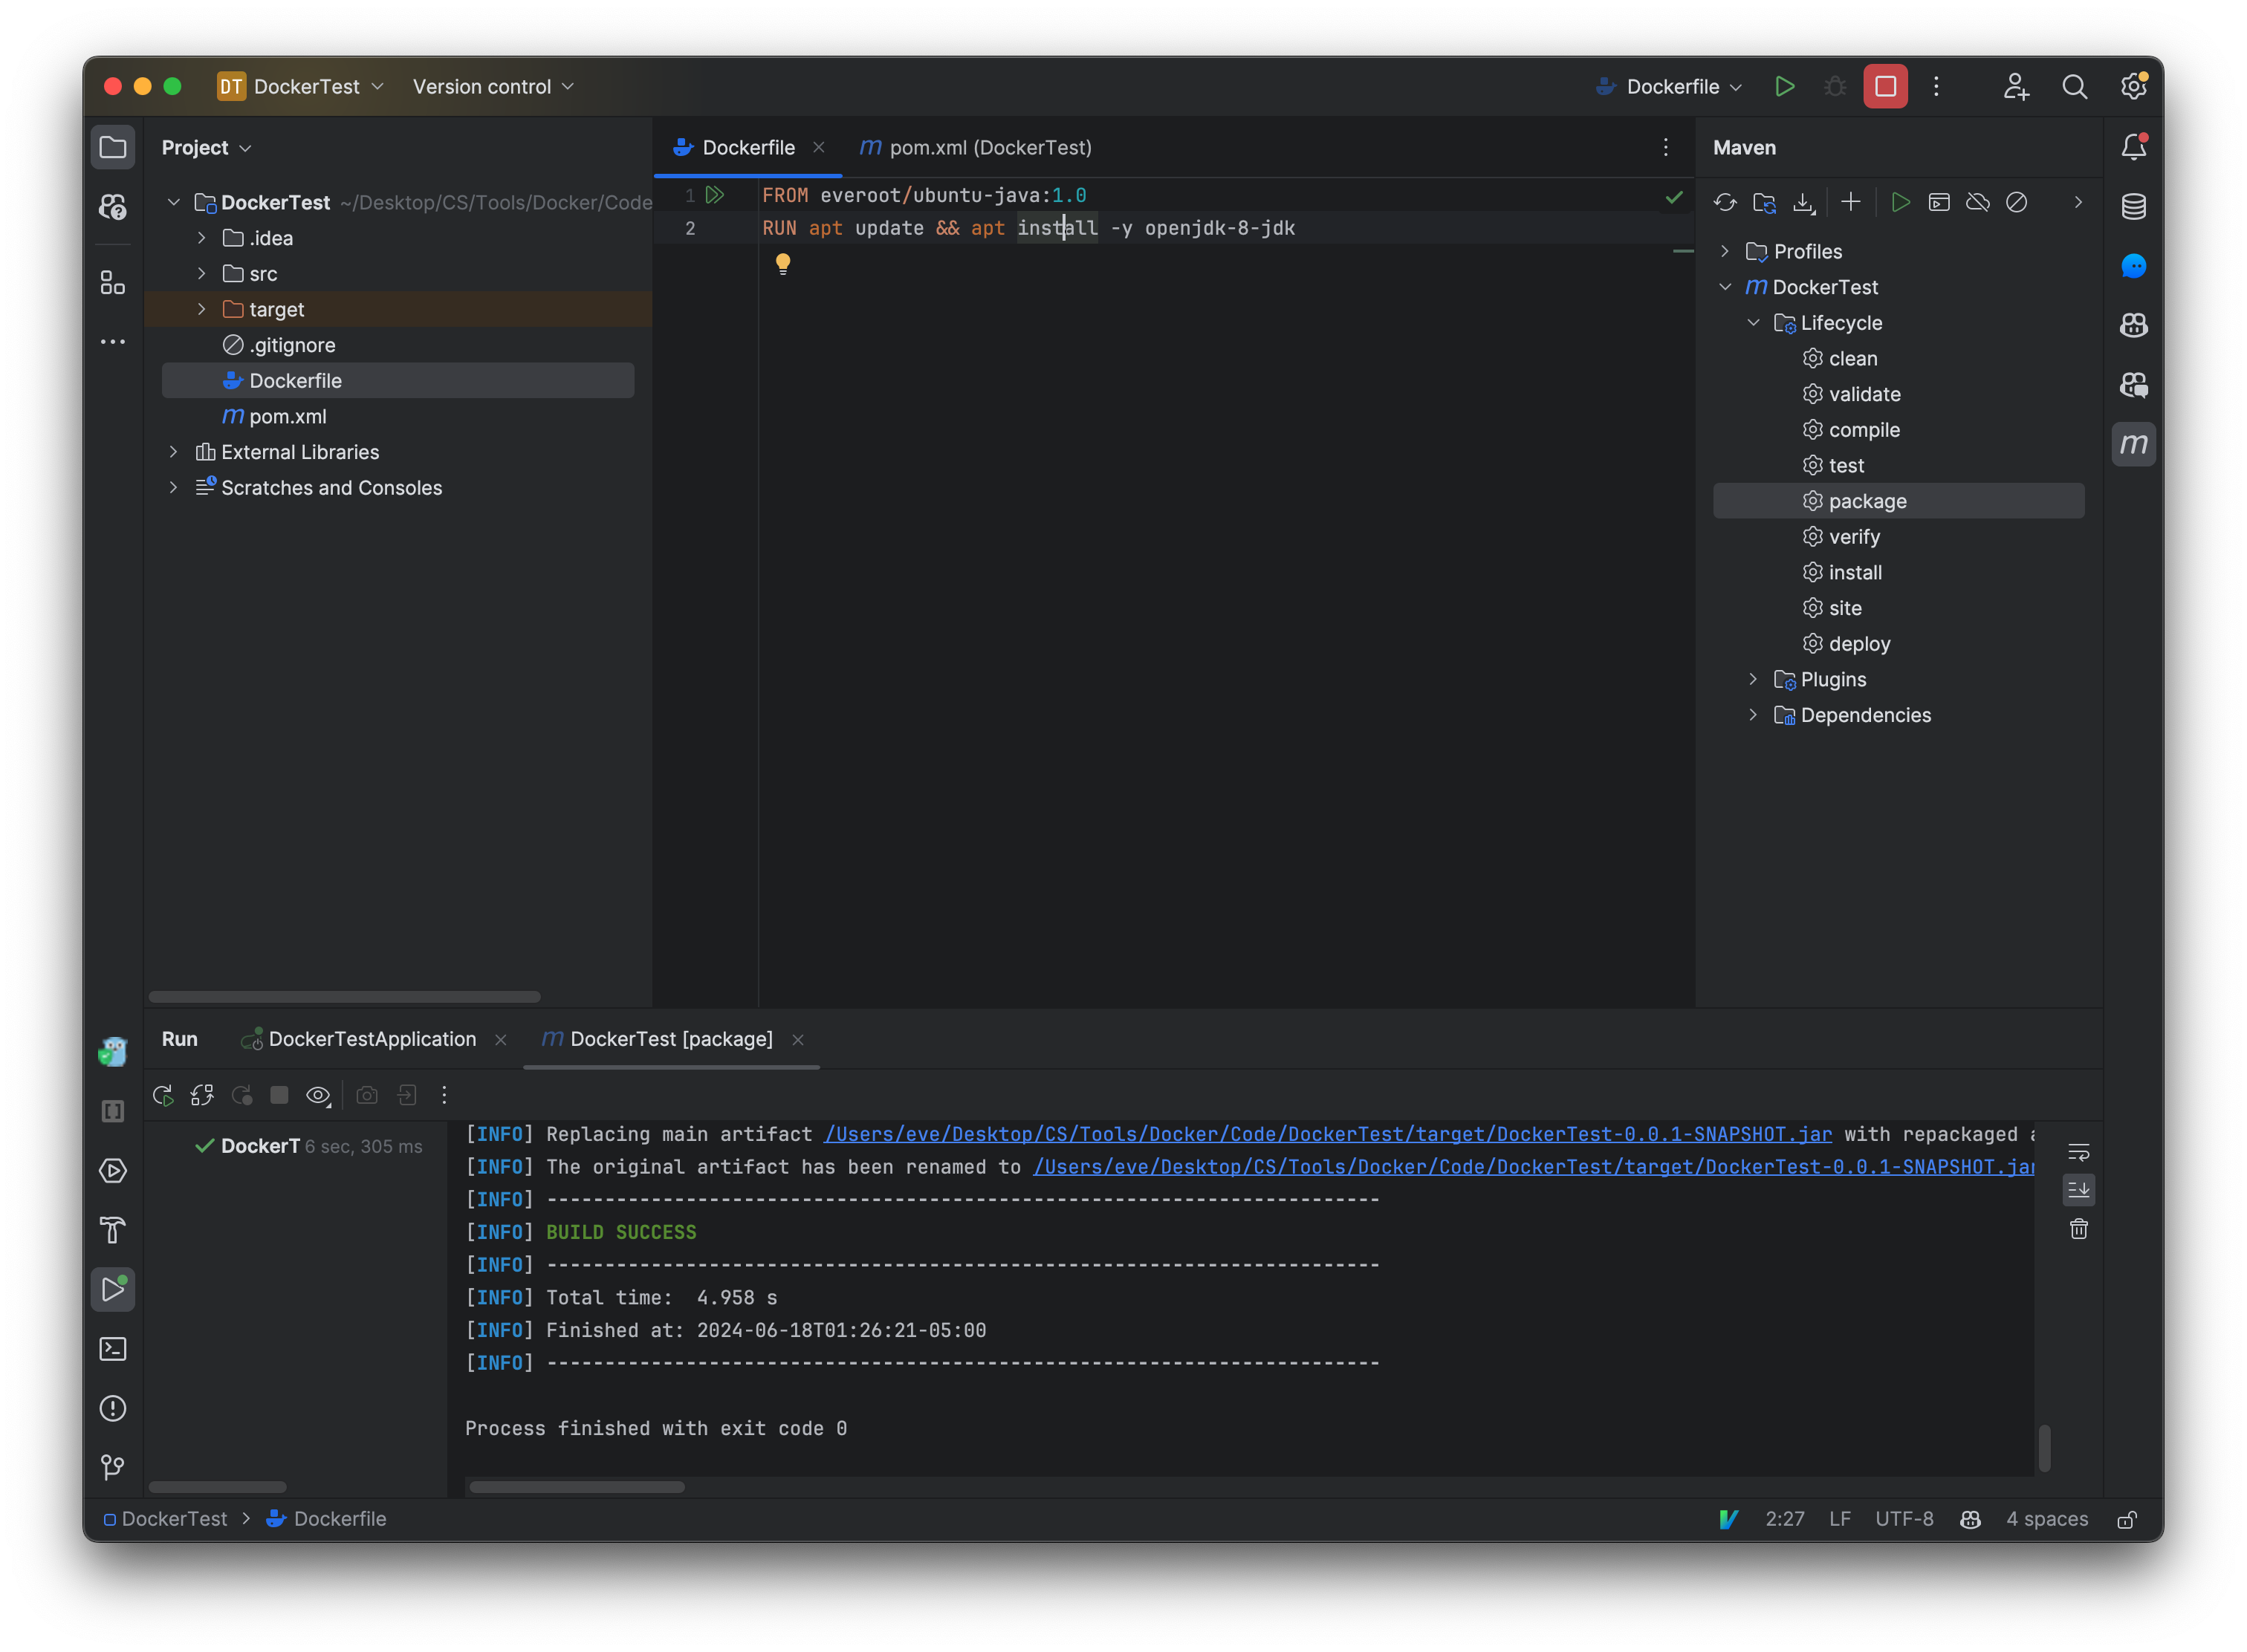Click Download Sources and Documentation in Maven toolbar
This screenshot has height=1652, width=2247.
(x=1803, y=203)
